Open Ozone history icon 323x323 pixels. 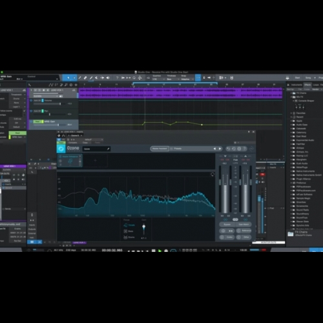click(234, 149)
